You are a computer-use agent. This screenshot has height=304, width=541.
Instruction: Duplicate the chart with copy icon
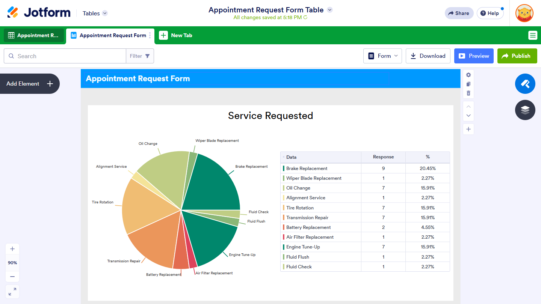468,84
